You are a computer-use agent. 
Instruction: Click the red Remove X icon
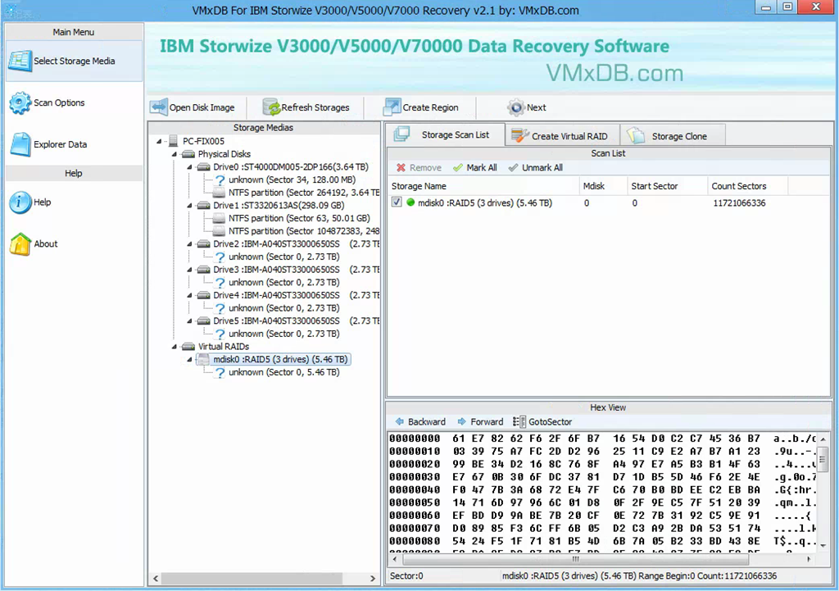(x=401, y=167)
